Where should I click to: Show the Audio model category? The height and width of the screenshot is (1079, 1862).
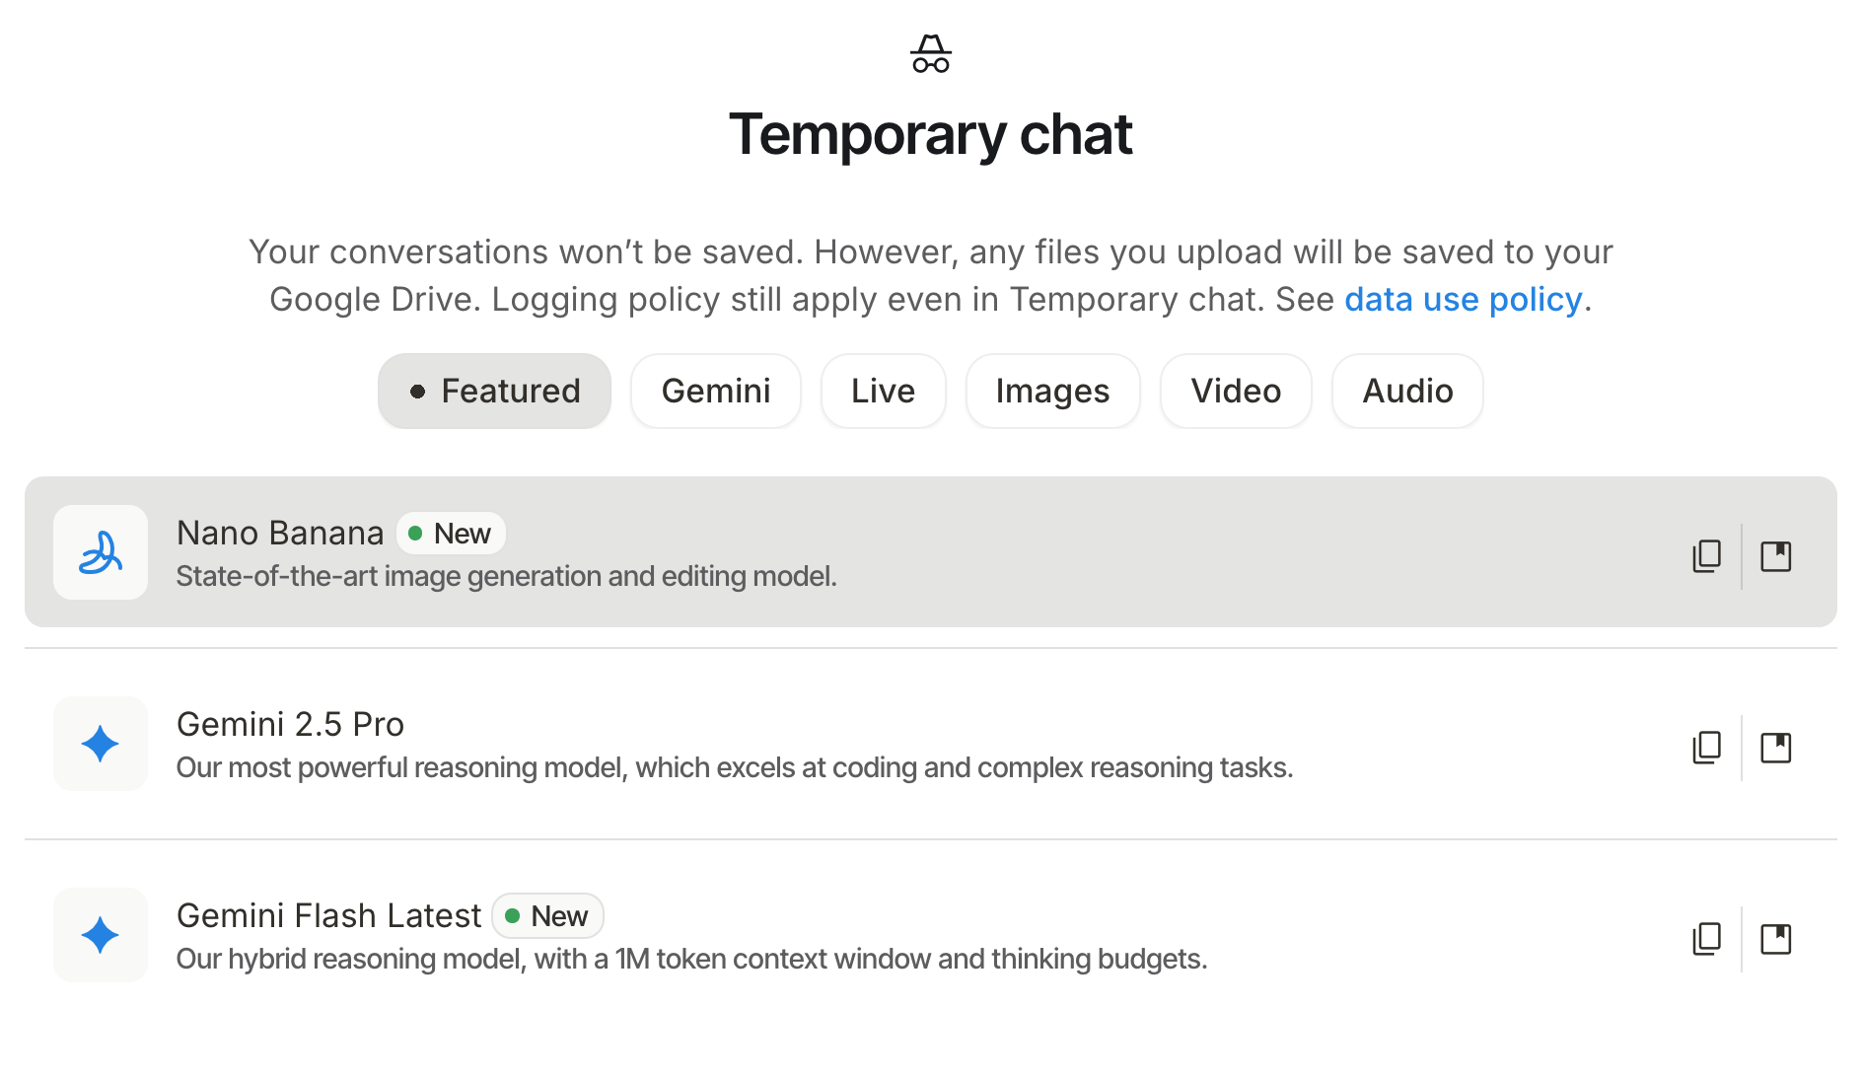[x=1407, y=392]
